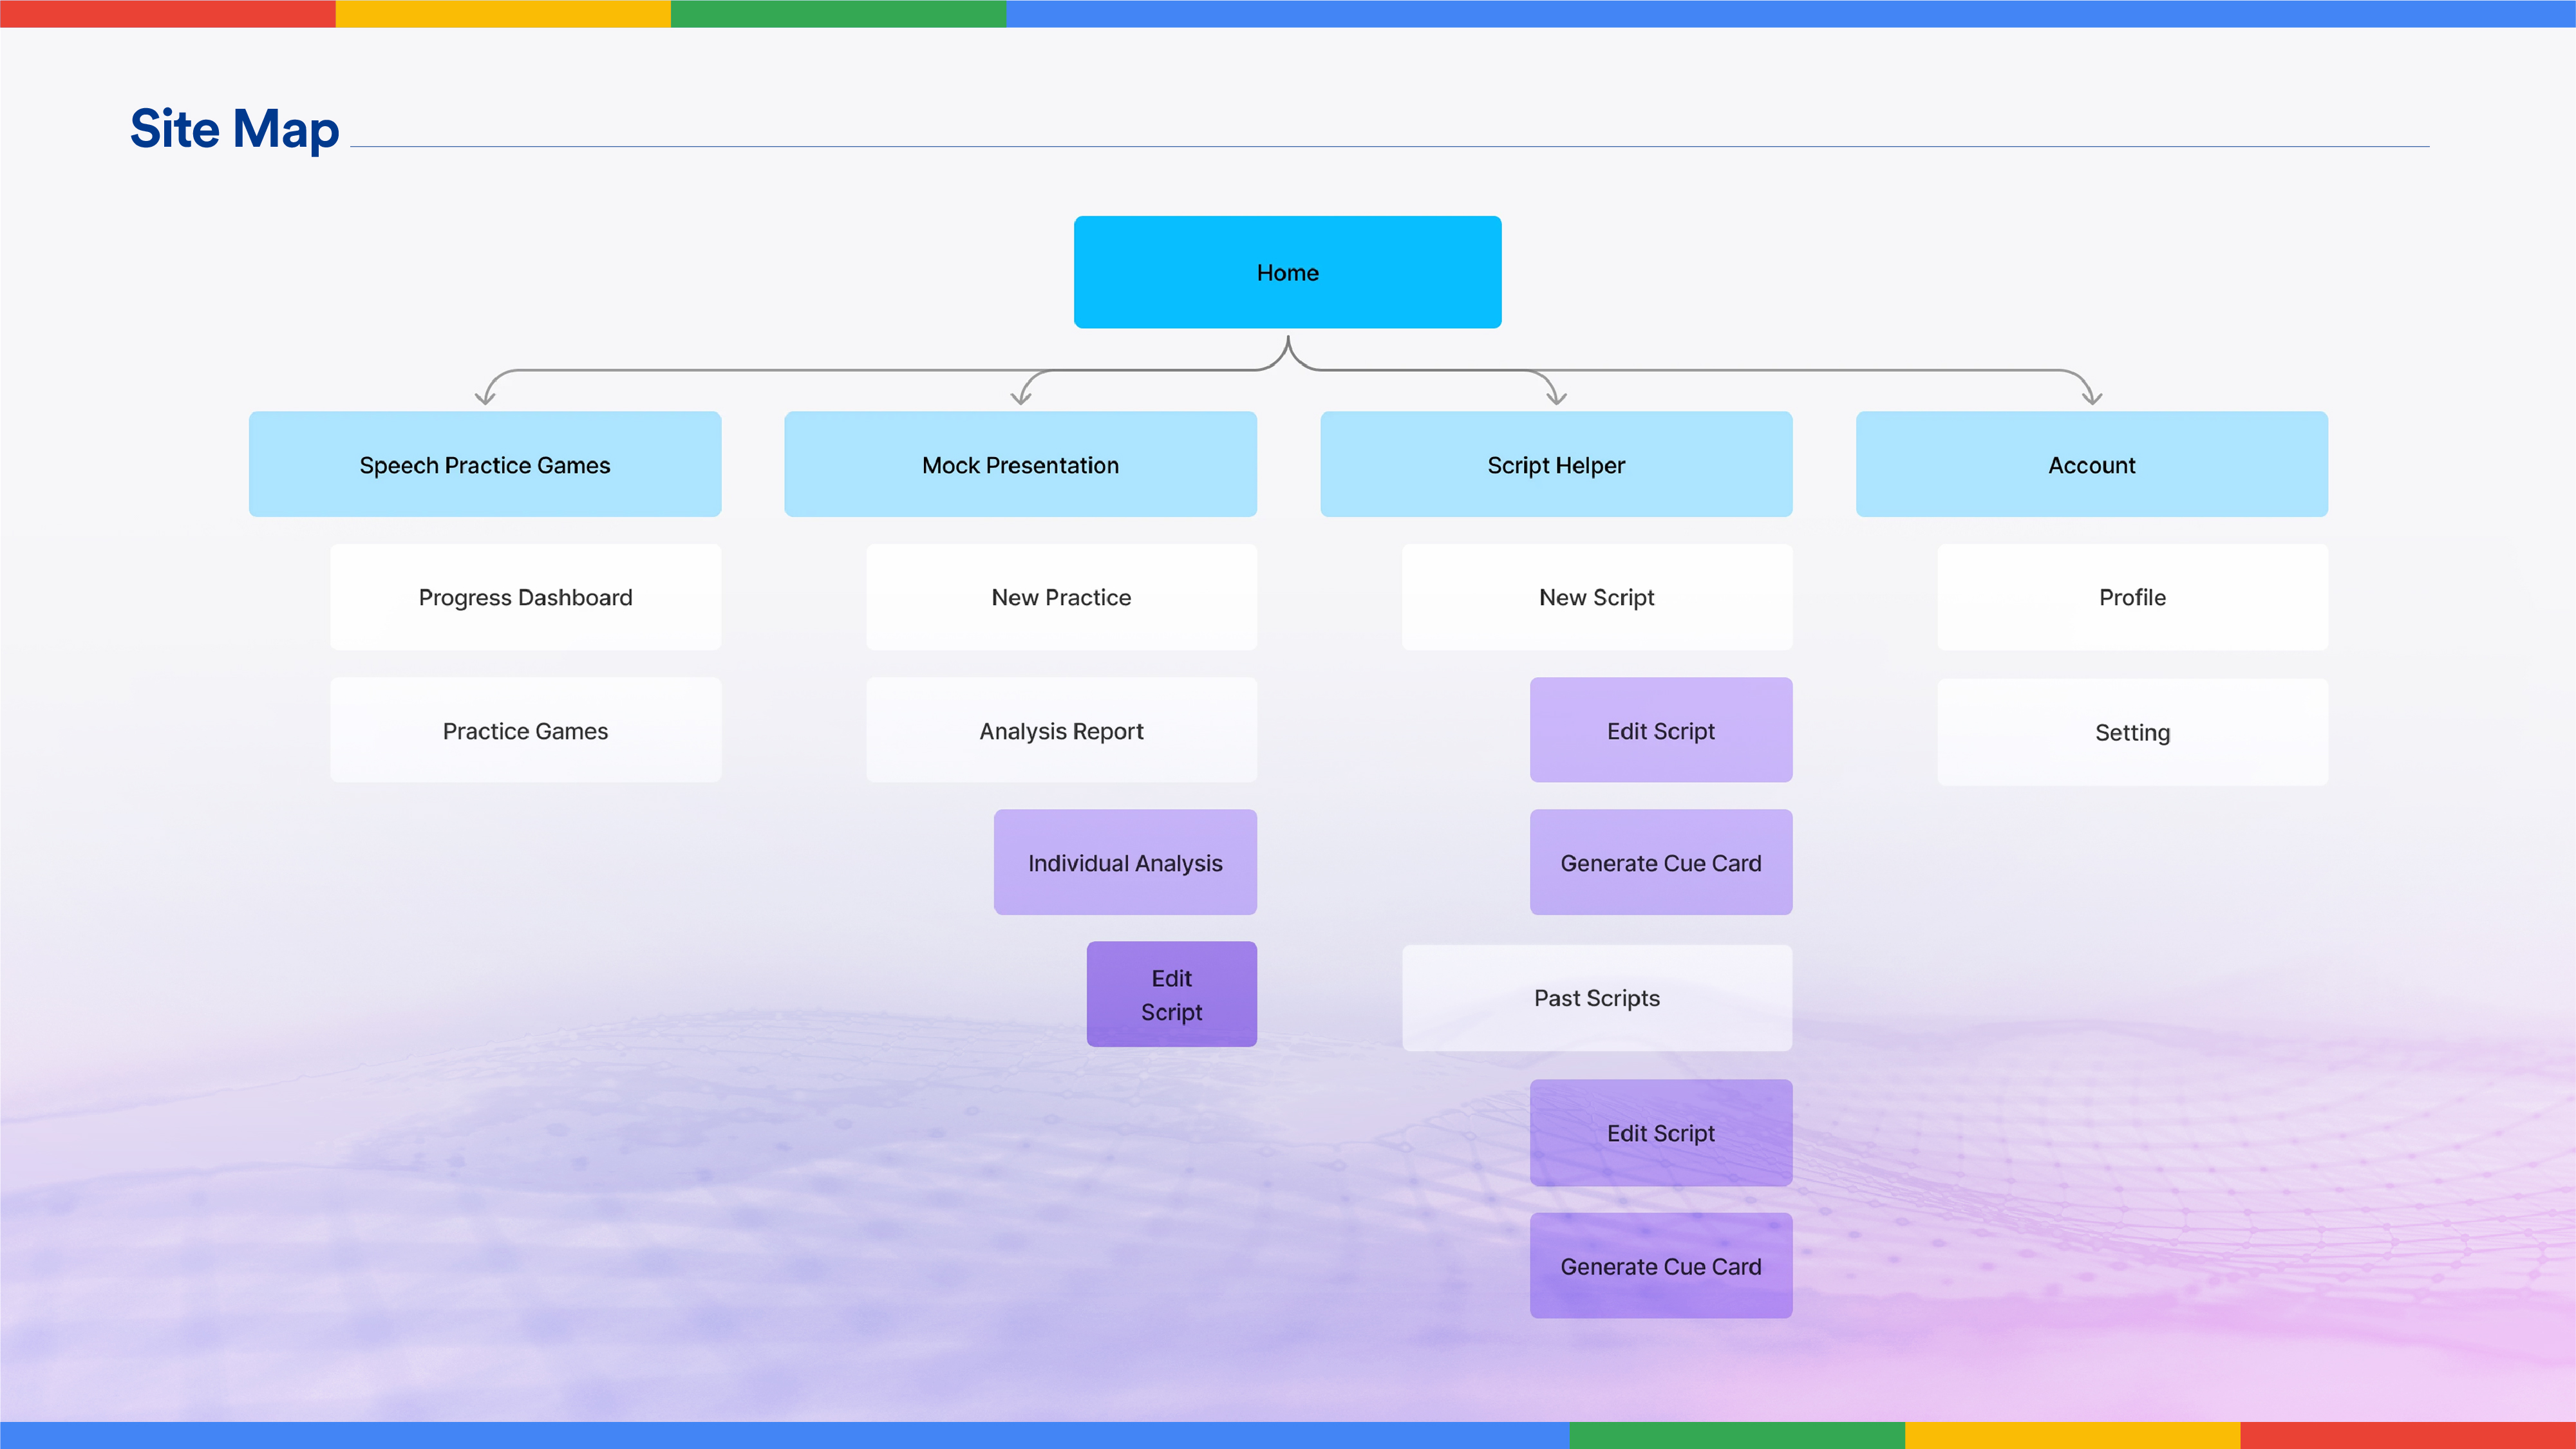Viewport: 2576px width, 1449px height.
Task: Select the Practice Games item
Action: [525, 731]
